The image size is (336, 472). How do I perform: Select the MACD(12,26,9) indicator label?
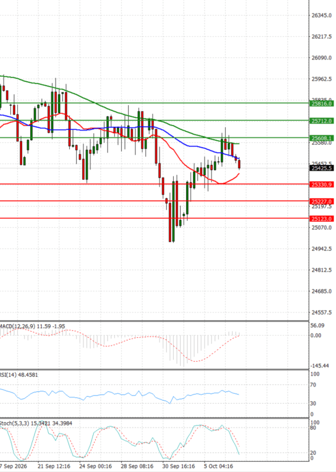[33, 326]
